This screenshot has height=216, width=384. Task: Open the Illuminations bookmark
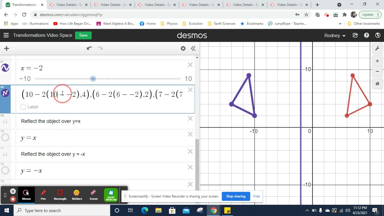(x=36, y=23)
